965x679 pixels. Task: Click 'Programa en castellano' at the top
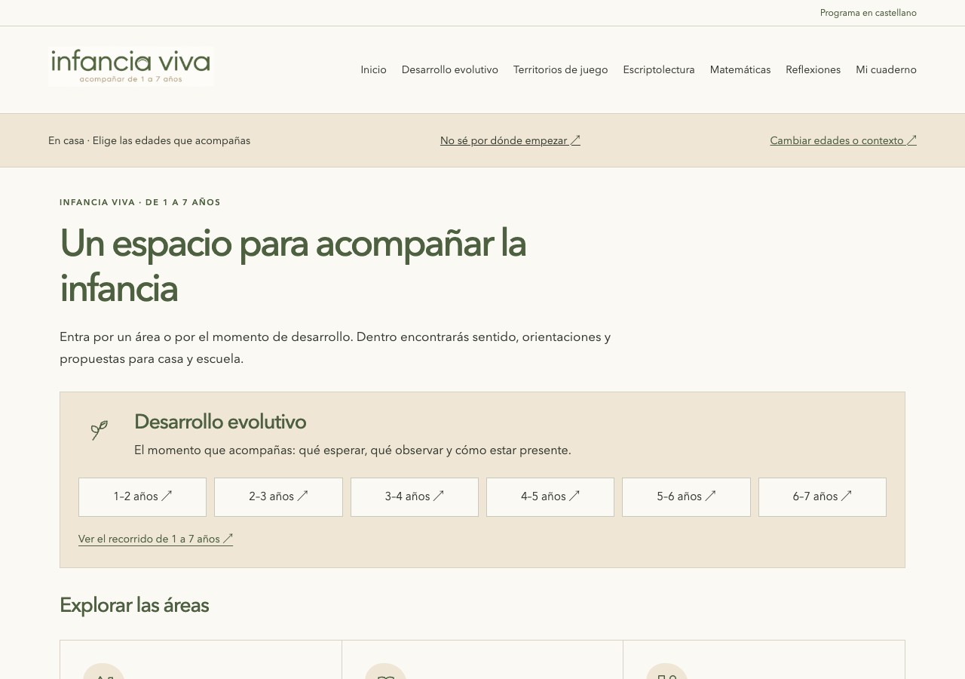point(868,13)
